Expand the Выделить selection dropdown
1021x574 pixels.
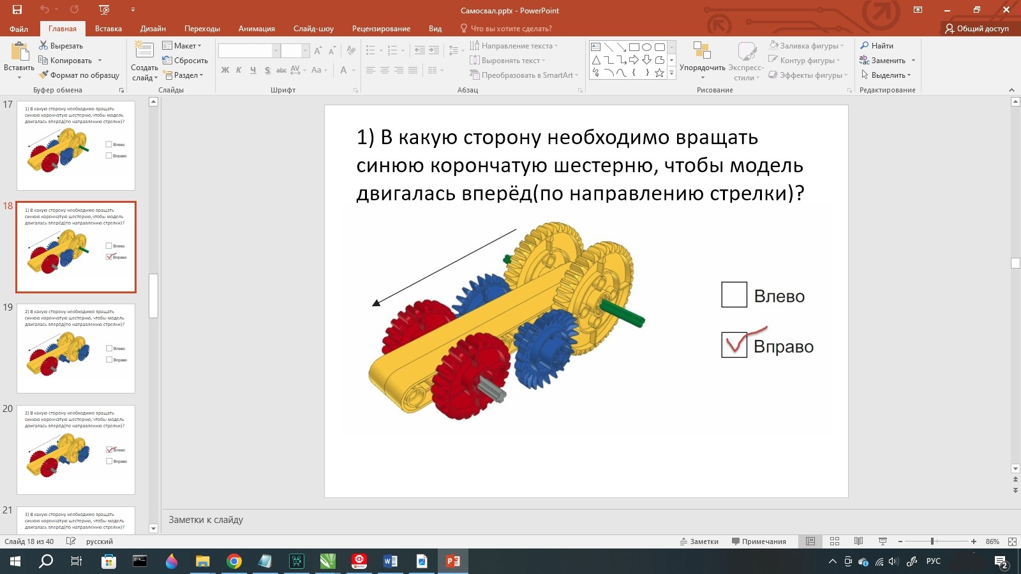point(887,75)
